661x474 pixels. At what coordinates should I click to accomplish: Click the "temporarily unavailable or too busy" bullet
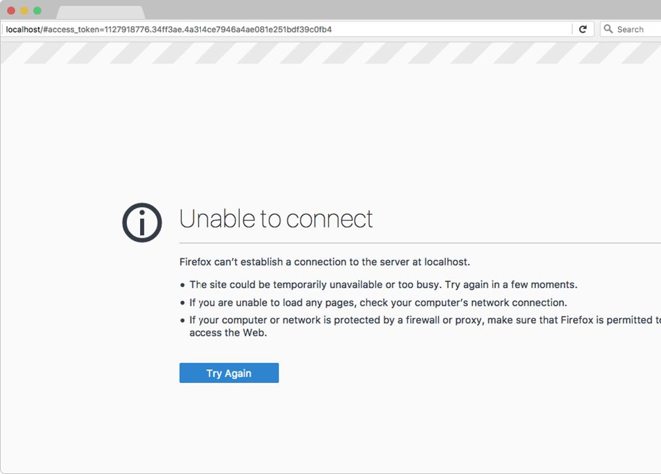383,285
